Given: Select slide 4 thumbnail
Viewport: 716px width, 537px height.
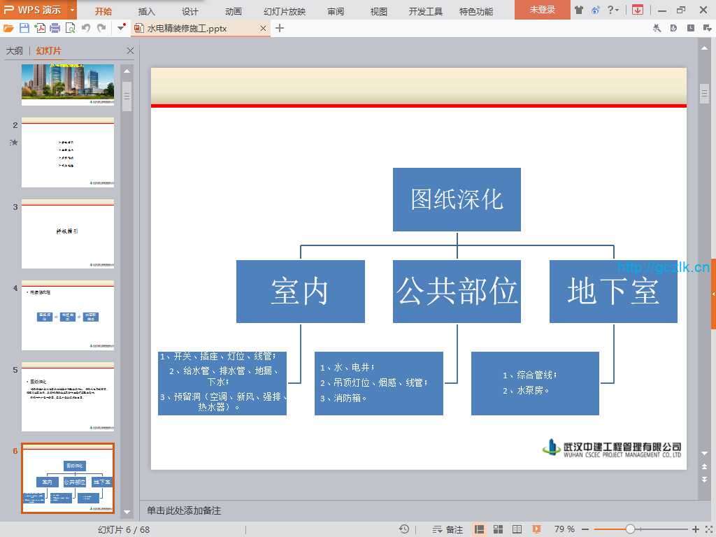Looking at the screenshot, I should point(68,315).
